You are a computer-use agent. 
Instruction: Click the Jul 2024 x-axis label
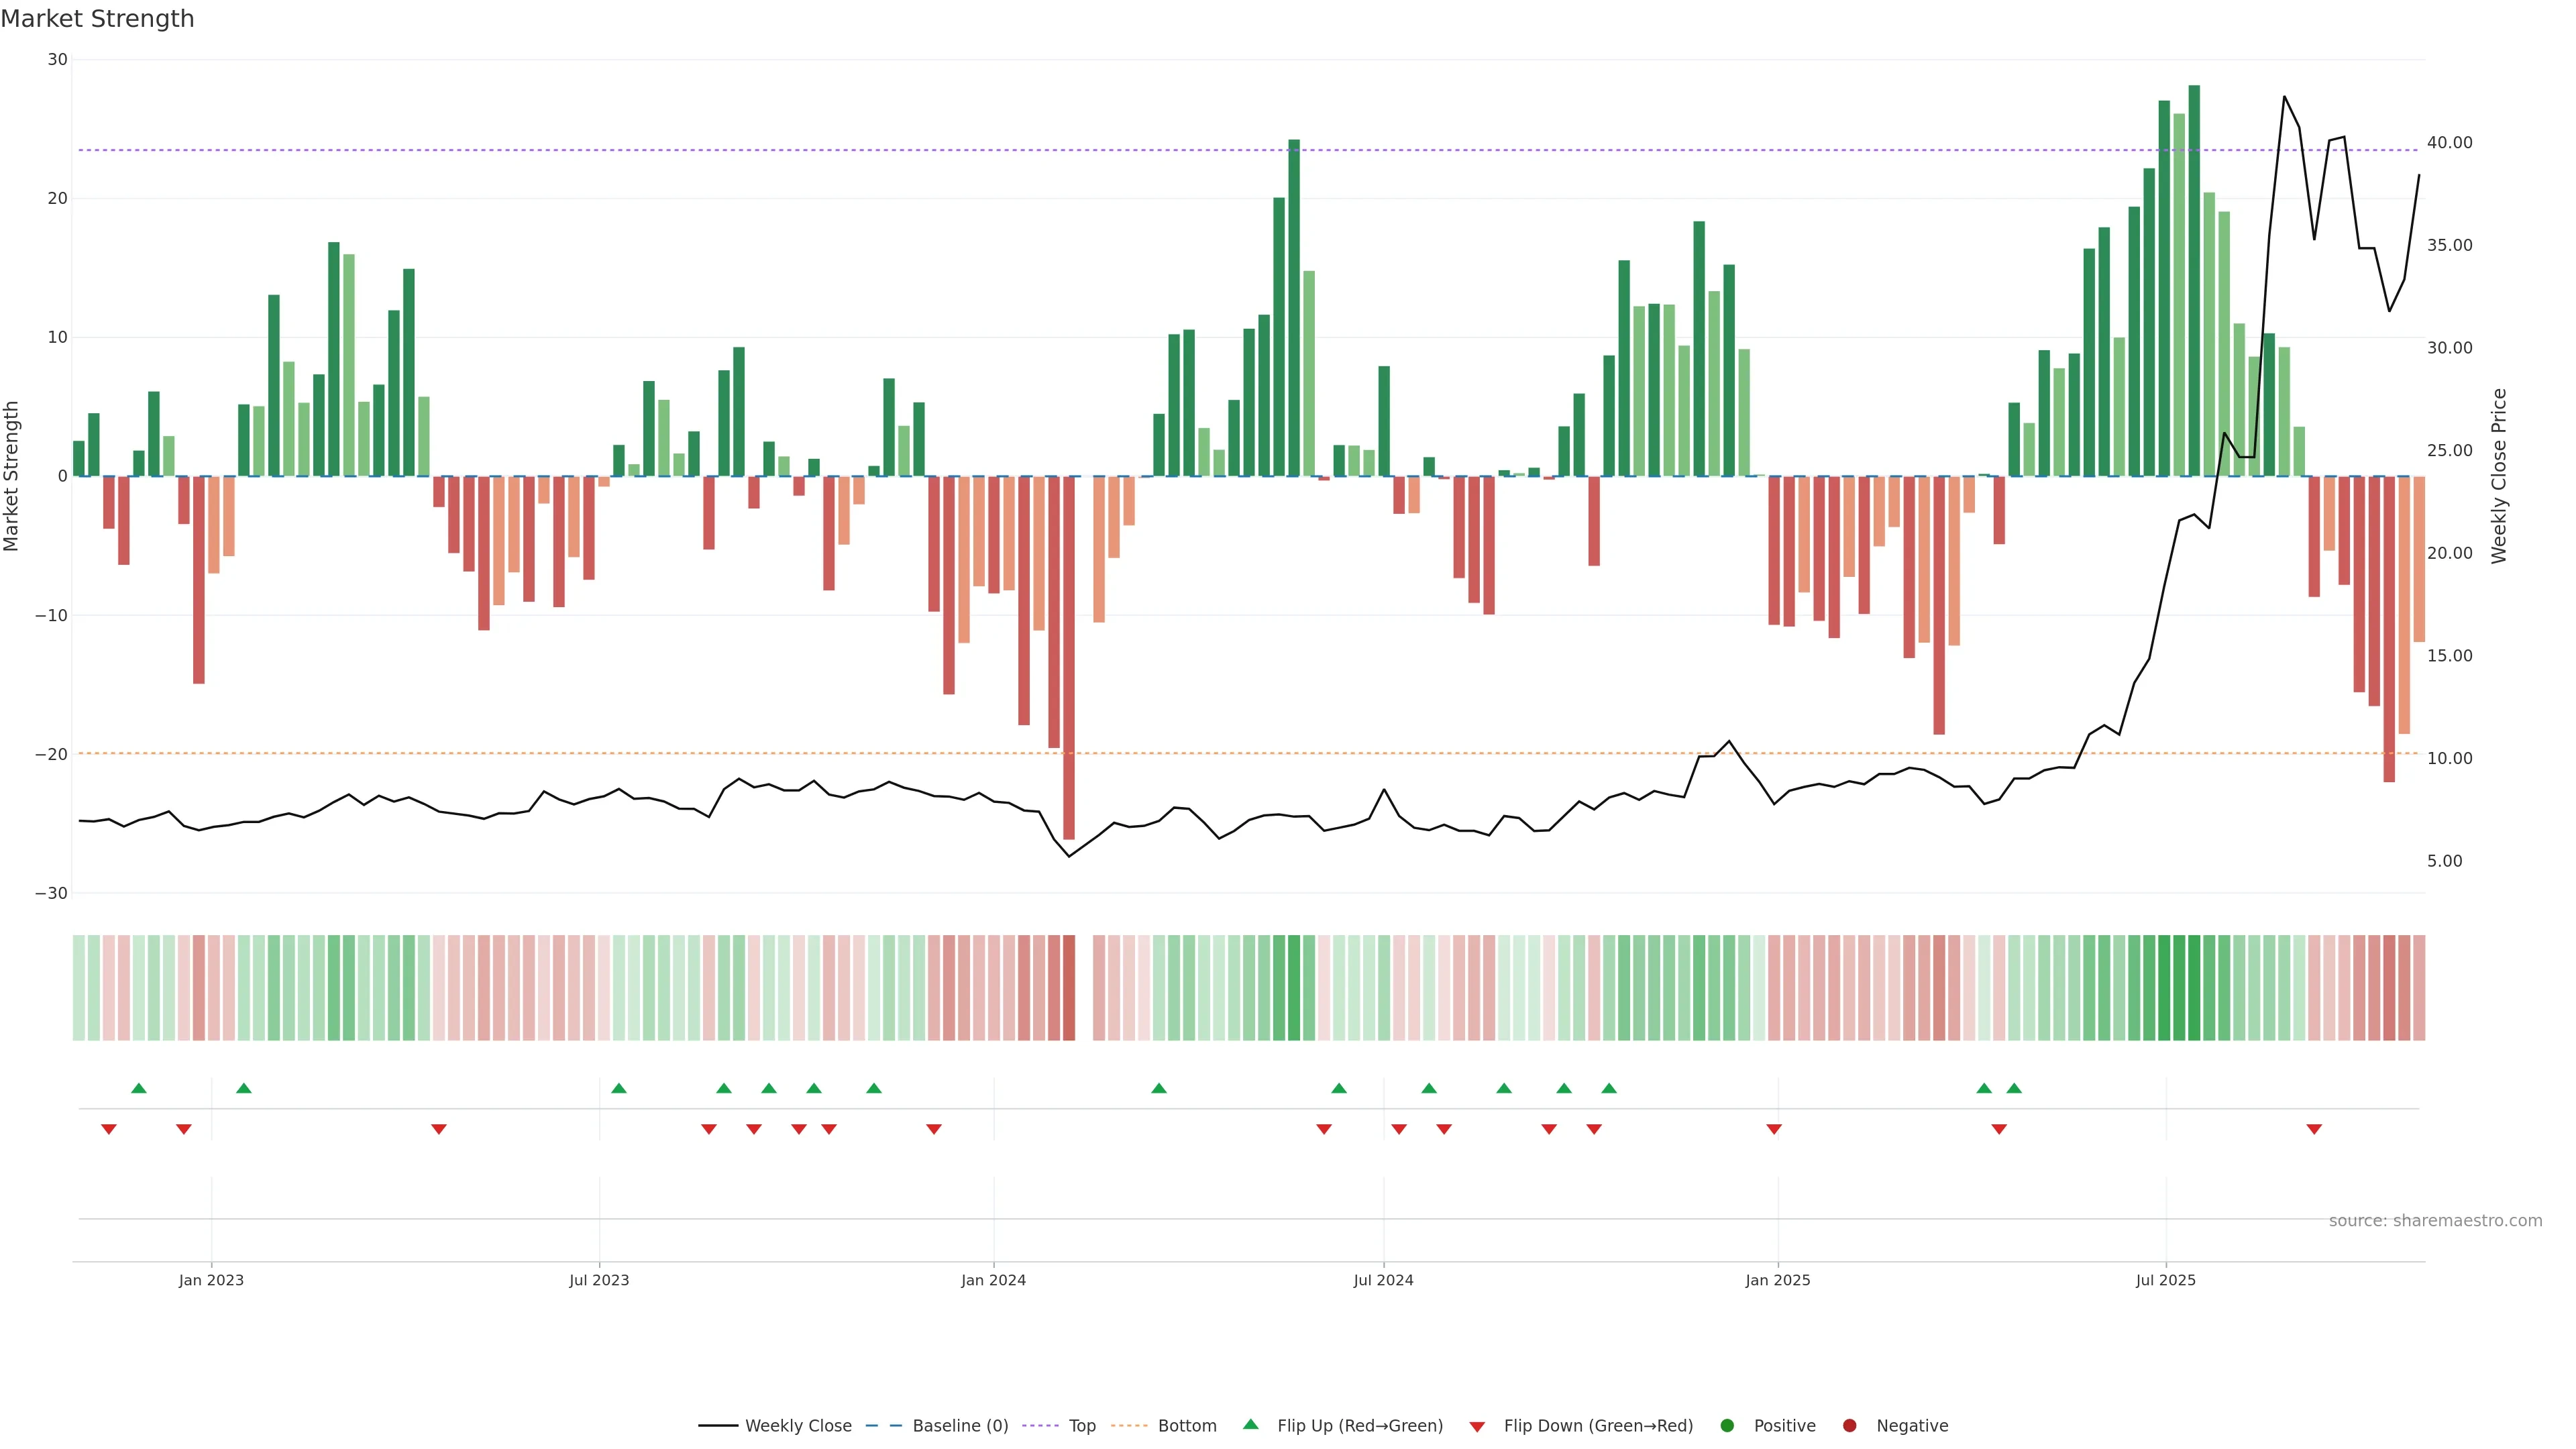(1383, 1280)
